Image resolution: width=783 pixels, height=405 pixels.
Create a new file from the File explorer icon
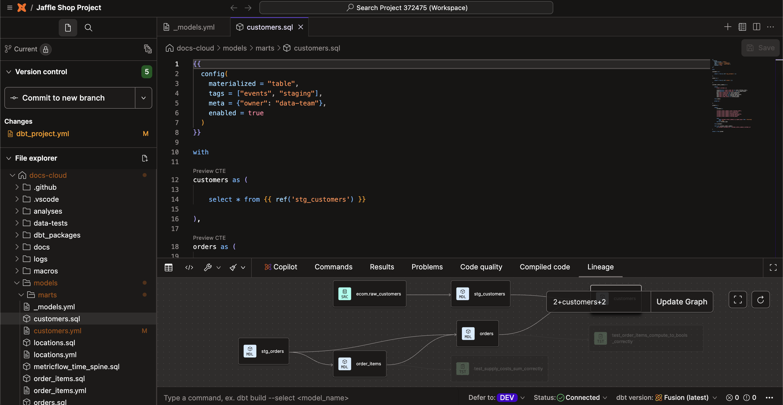click(145, 158)
